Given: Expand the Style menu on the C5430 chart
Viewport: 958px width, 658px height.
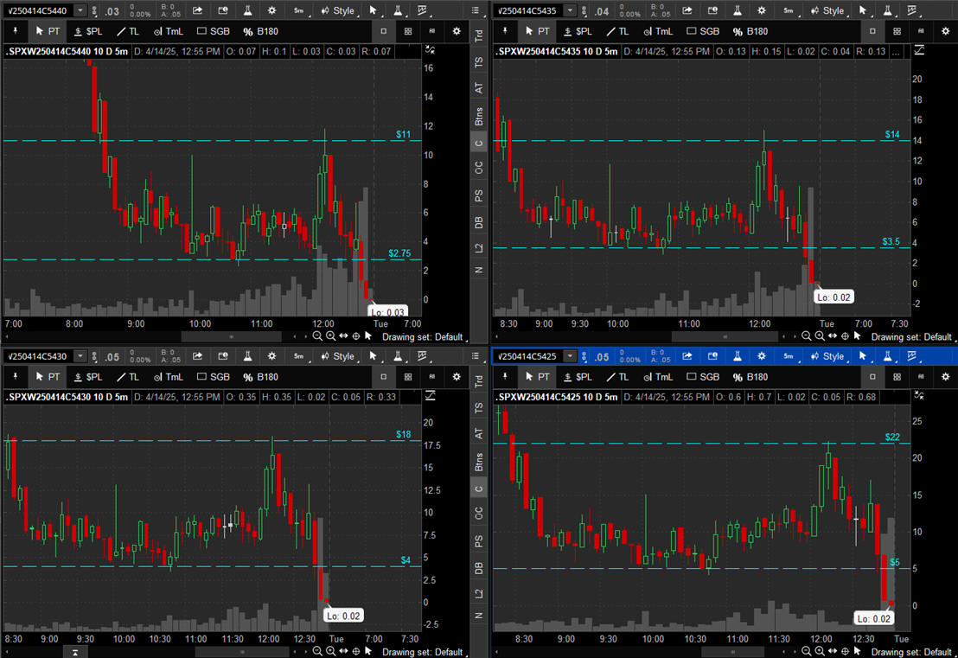Looking at the screenshot, I should (x=337, y=356).
